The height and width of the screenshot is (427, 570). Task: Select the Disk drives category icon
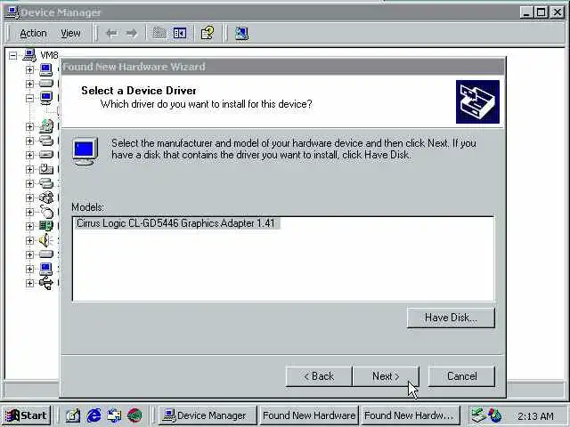[46, 84]
